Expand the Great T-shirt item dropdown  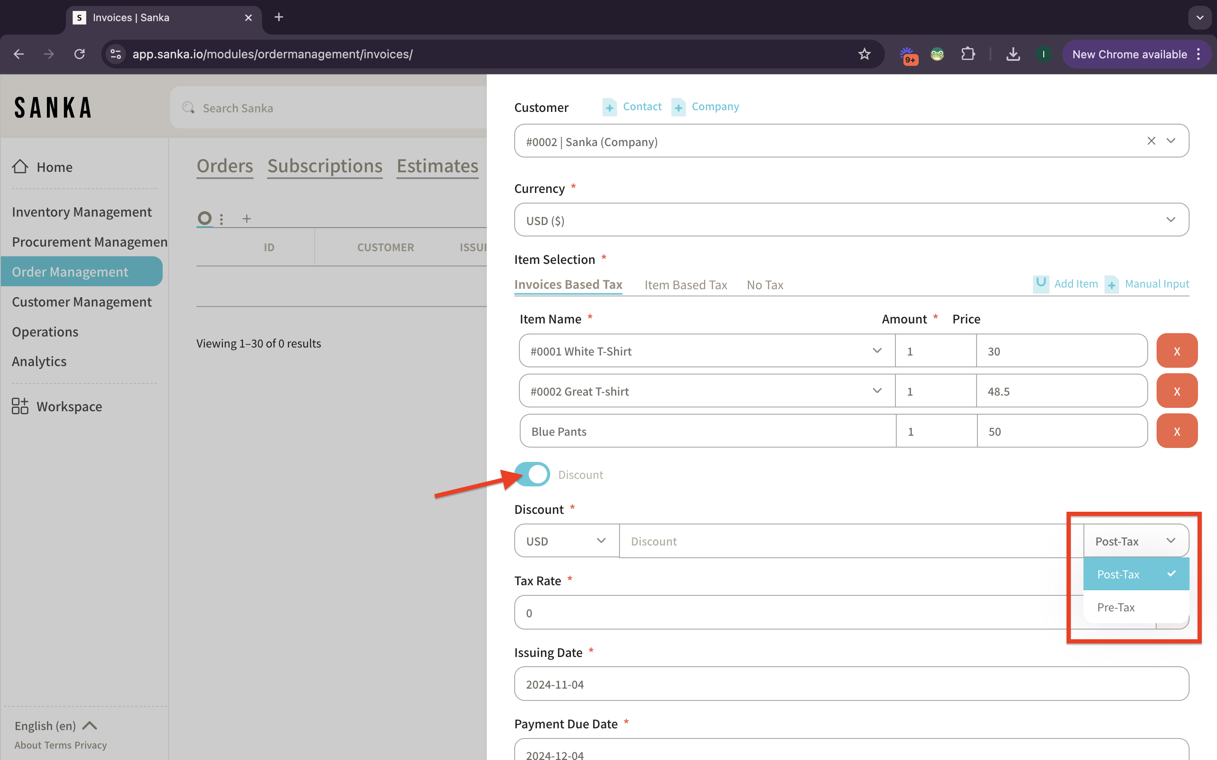pos(876,391)
